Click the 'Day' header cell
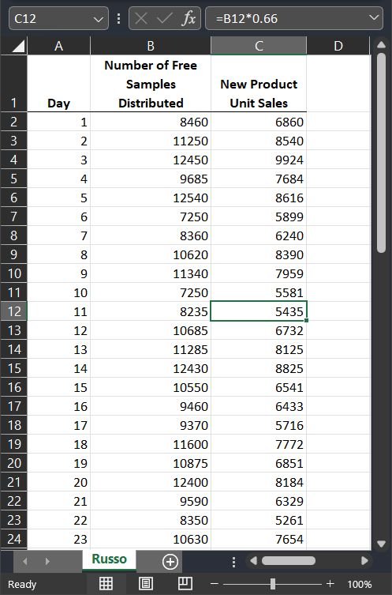 coord(58,84)
